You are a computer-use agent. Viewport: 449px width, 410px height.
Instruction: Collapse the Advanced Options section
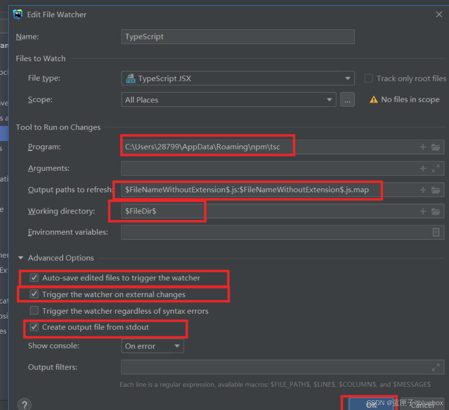pyautogui.click(x=21, y=258)
